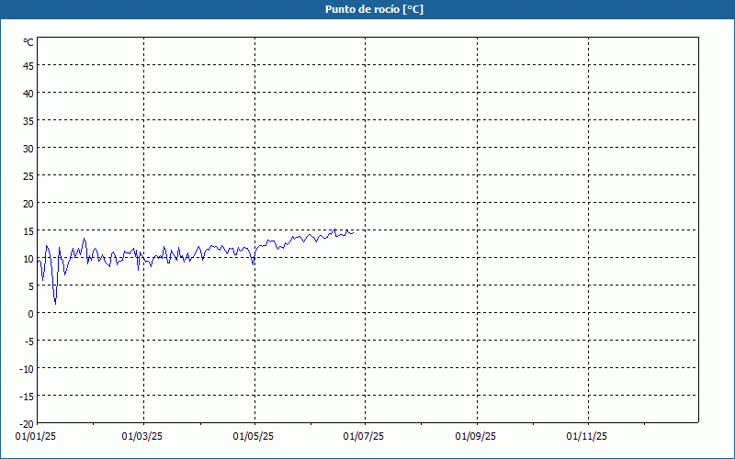Click the 01/03/25 date label

pos(142,437)
